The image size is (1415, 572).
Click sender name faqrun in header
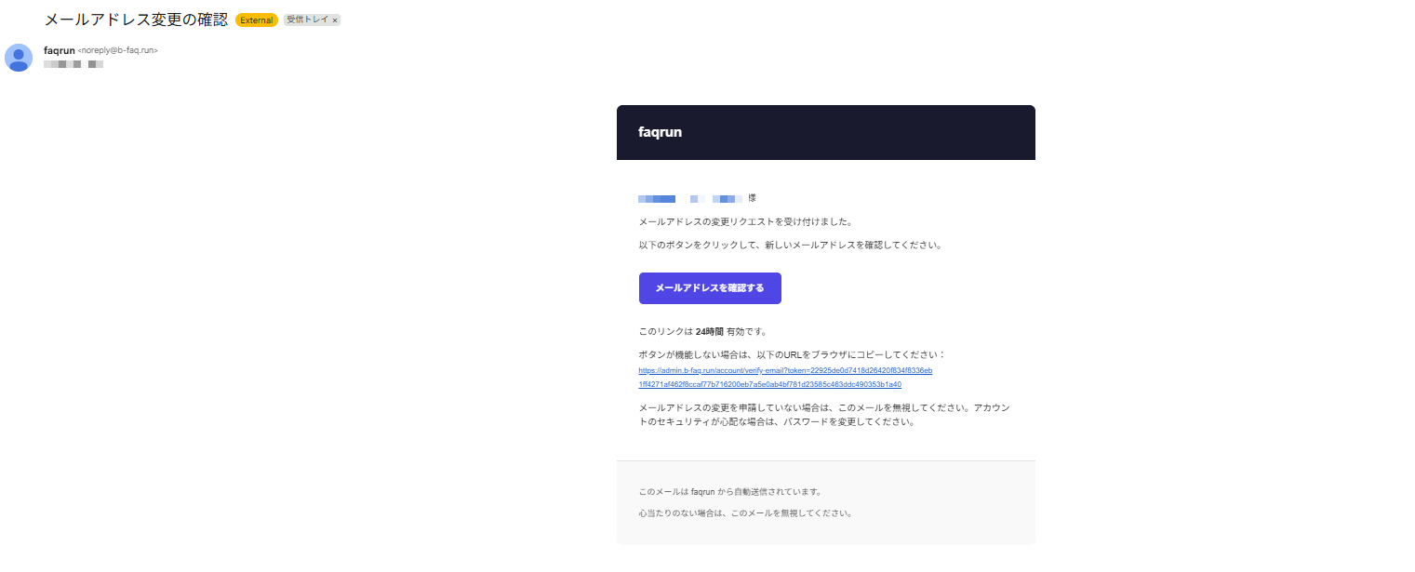pyautogui.click(x=59, y=50)
